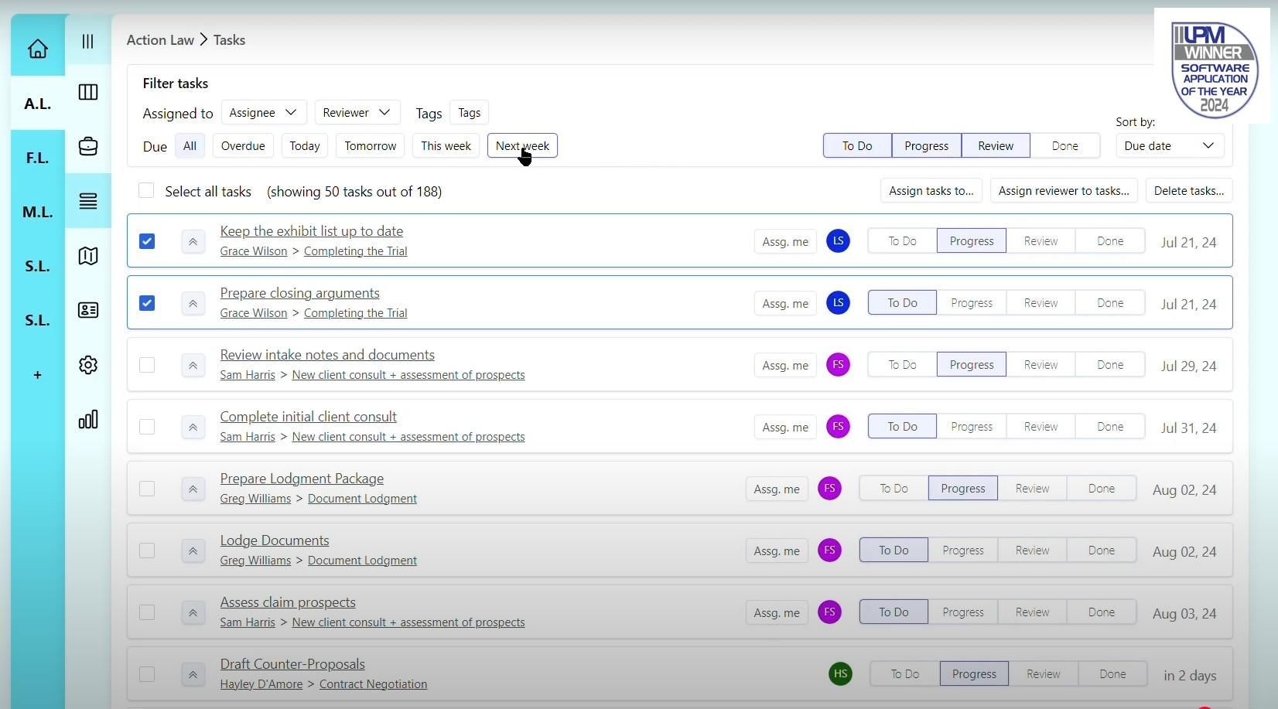This screenshot has width=1278, height=709.
Task: Click Assign reviewer to tasks... button
Action: pos(1064,191)
